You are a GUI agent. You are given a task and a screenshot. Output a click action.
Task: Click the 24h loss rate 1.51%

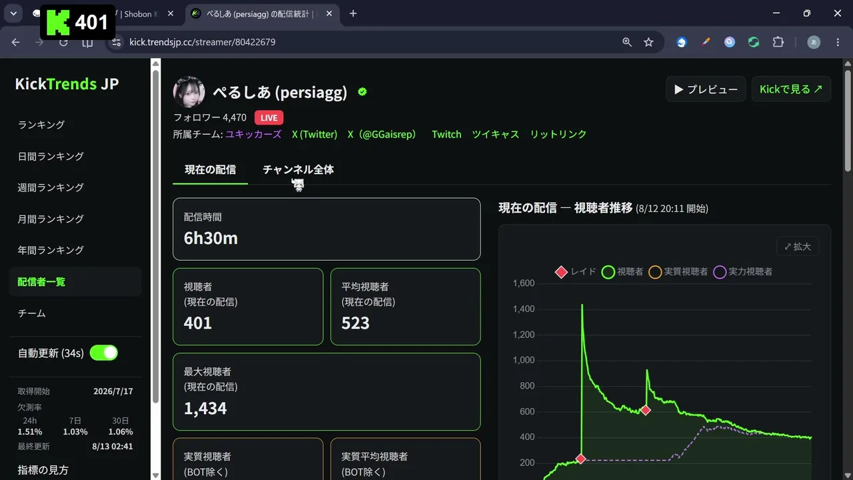tap(29, 431)
